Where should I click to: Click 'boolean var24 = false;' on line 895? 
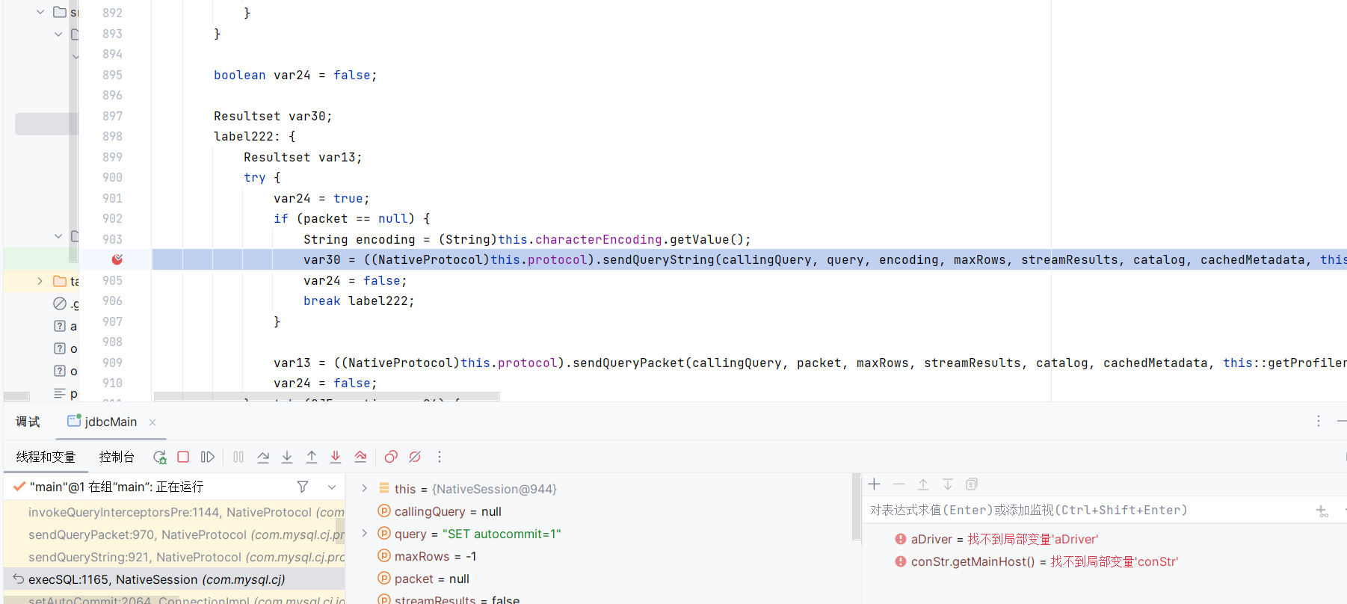(x=295, y=75)
